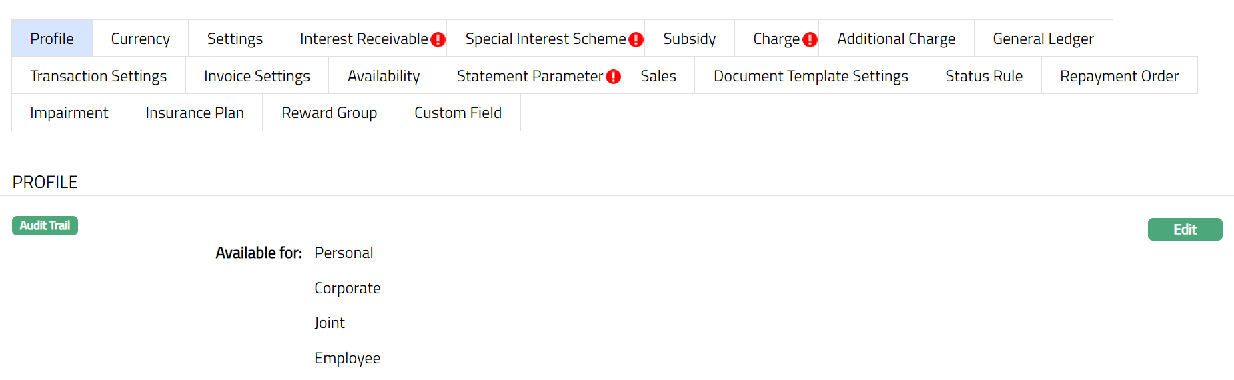The height and width of the screenshot is (380, 1234).
Task: Go to the General Ledger tab
Action: click(x=1043, y=39)
